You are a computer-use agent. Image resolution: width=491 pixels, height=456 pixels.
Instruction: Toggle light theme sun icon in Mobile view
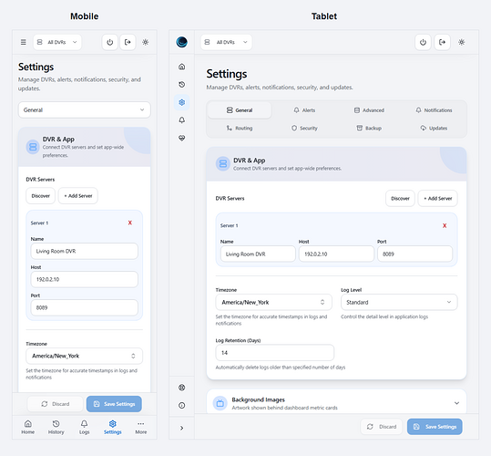pyautogui.click(x=146, y=42)
